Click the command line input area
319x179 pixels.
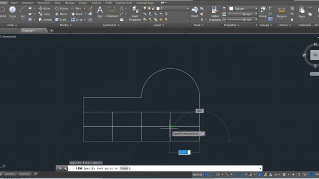tap(165, 169)
